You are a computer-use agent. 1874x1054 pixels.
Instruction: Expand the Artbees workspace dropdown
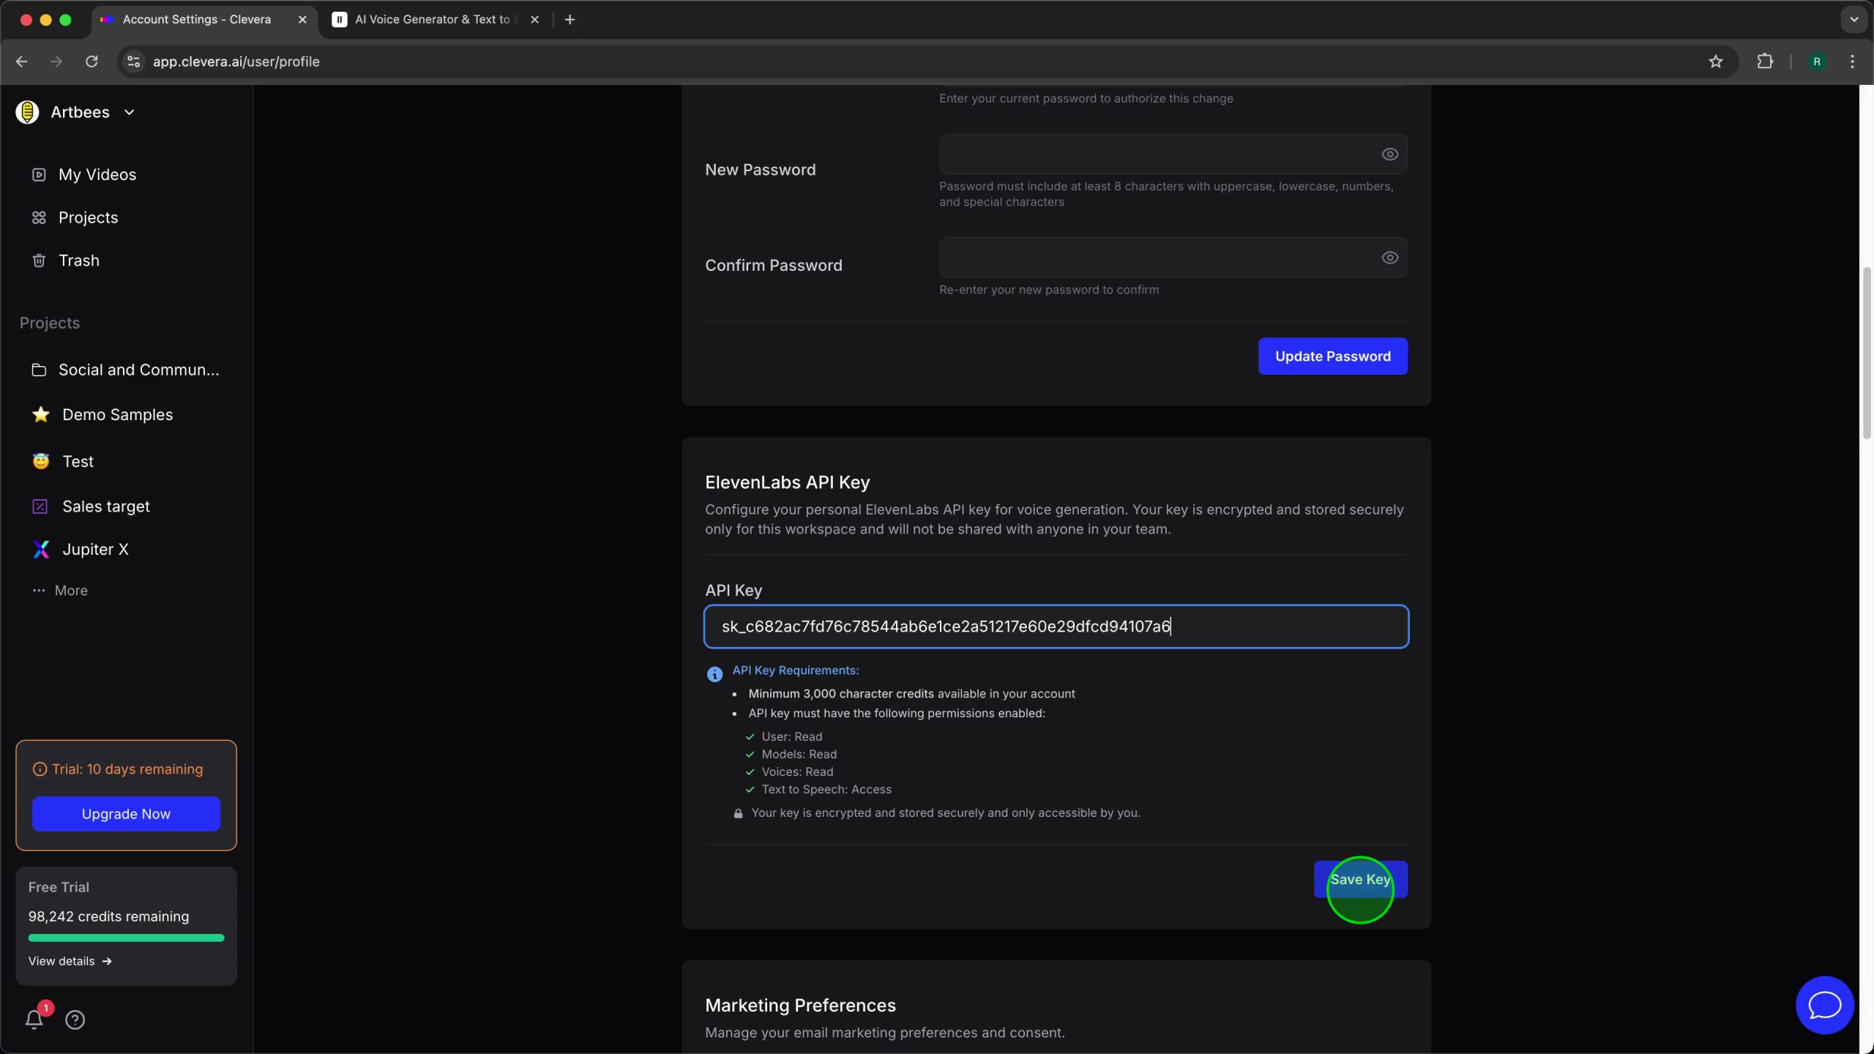129,113
